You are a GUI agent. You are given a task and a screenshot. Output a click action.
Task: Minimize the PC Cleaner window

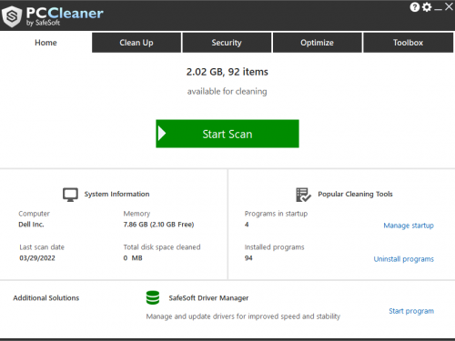(x=438, y=8)
